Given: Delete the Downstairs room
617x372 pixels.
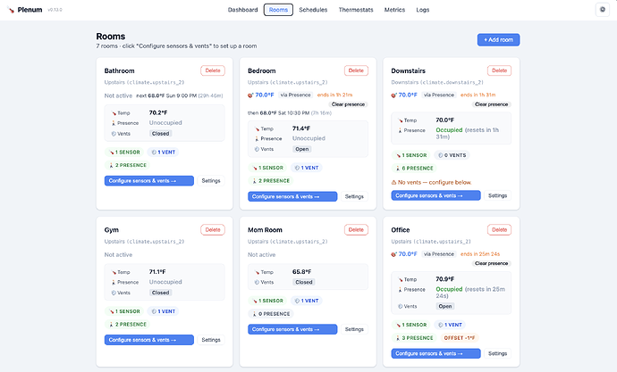Looking at the screenshot, I should pyautogui.click(x=499, y=70).
